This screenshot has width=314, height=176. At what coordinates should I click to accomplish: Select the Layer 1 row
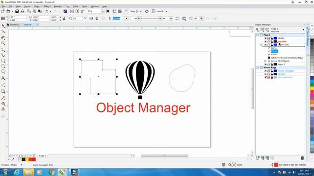[281, 64]
